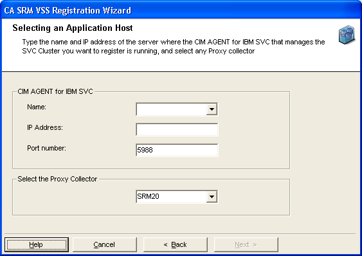Open the Name dropdown arrow

[212, 109]
